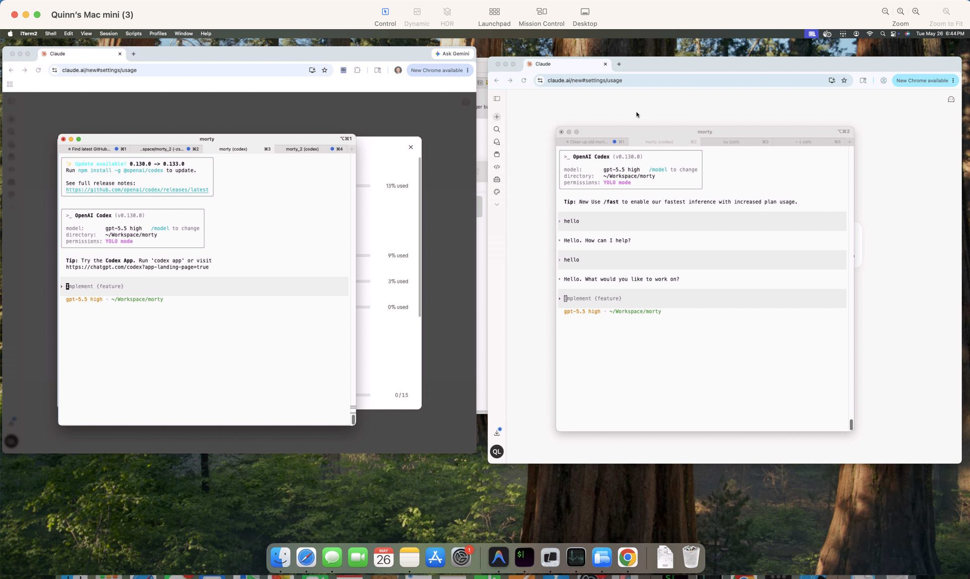Image resolution: width=970 pixels, height=579 pixels.
Task: Open new tab in right Chrome window
Action: 619,64
